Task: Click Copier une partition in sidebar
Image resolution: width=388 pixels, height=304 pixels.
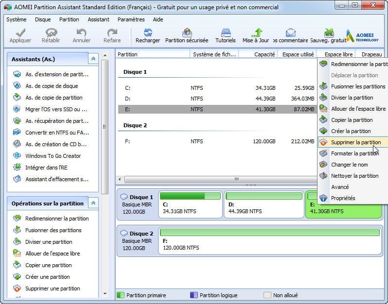Action: [43, 265]
